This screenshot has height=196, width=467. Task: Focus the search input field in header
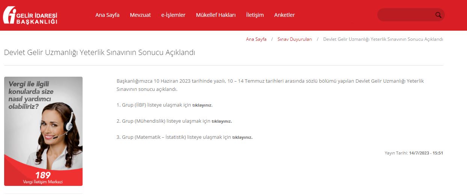click(x=405, y=15)
